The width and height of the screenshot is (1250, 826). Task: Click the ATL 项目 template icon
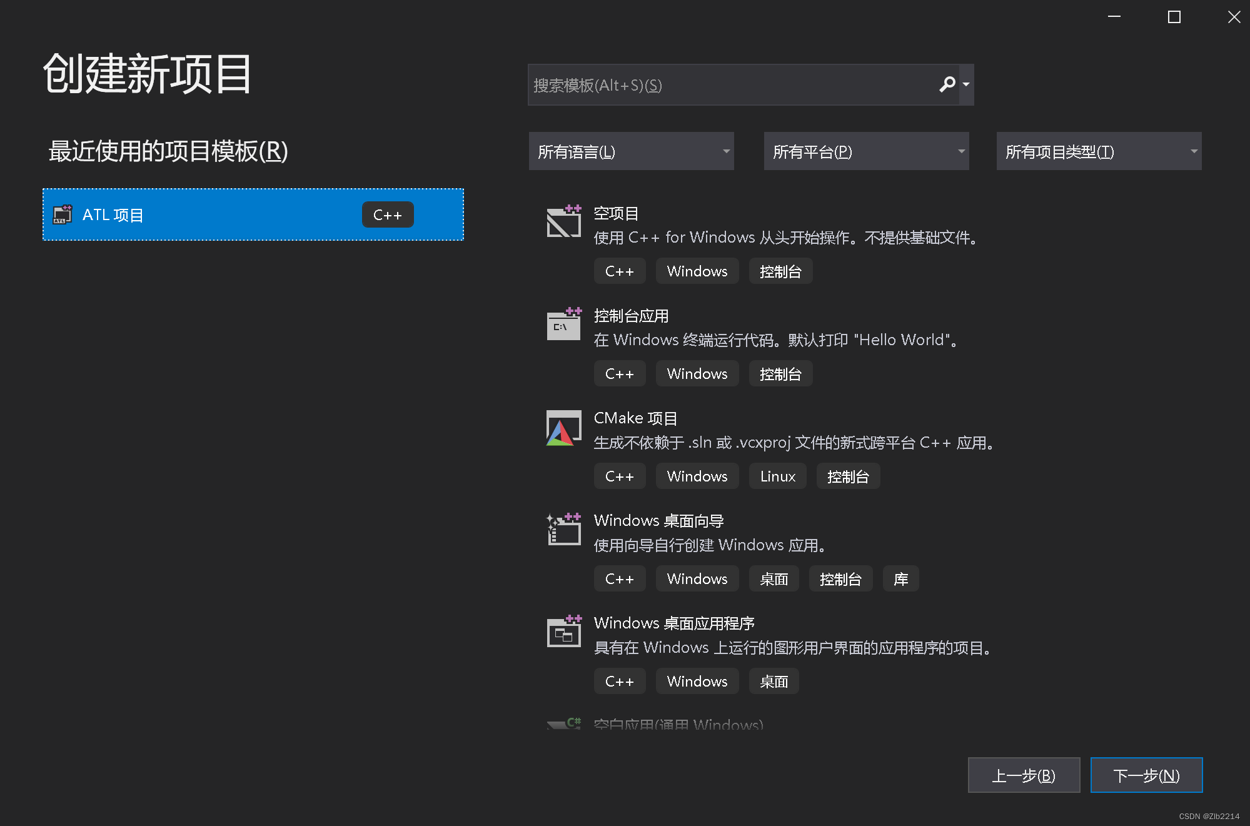(x=62, y=214)
